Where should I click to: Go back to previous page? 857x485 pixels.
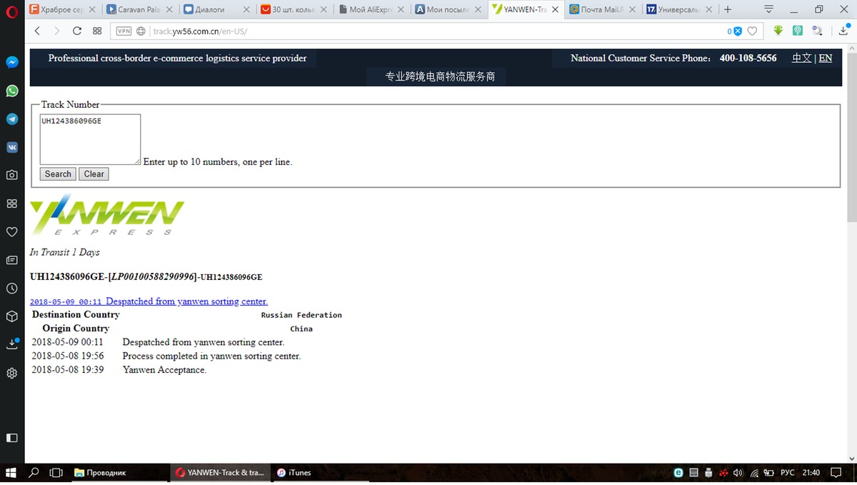37,31
